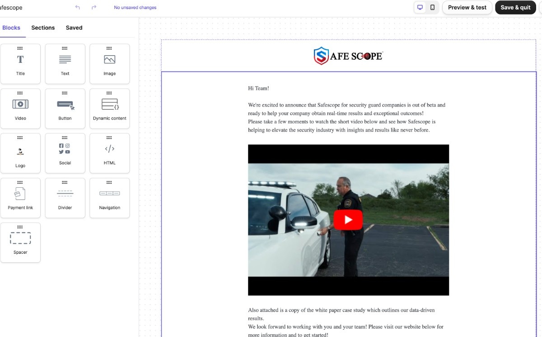Choose the Social block
This screenshot has width=542, height=337.
click(x=65, y=153)
